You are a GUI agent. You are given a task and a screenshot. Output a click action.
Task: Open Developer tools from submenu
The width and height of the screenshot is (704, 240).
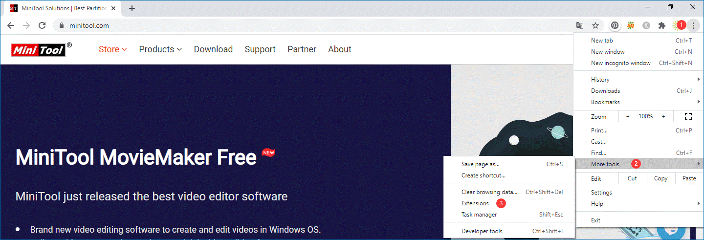click(509, 231)
